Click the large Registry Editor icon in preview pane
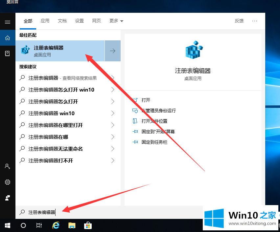This screenshot has height=232, width=280. pyautogui.click(x=194, y=50)
